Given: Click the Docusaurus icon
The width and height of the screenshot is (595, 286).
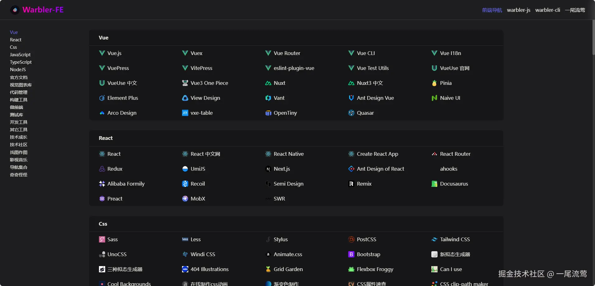Looking at the screenshot, I should [x=434, y=184].
